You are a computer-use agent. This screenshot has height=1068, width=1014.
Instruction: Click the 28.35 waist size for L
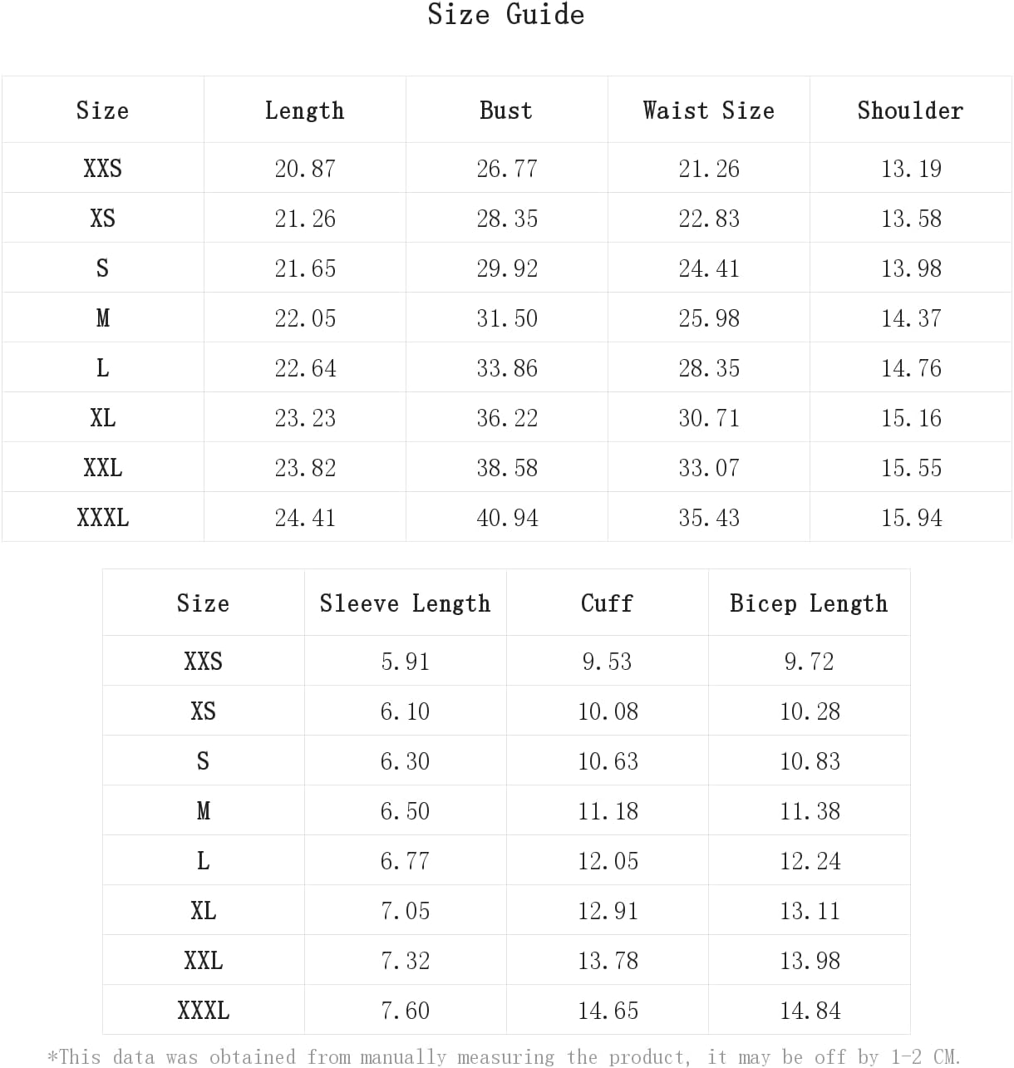[x=709, y=368]
